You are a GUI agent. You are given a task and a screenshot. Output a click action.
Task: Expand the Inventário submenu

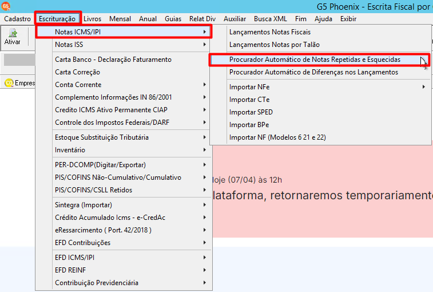point(124,150)
